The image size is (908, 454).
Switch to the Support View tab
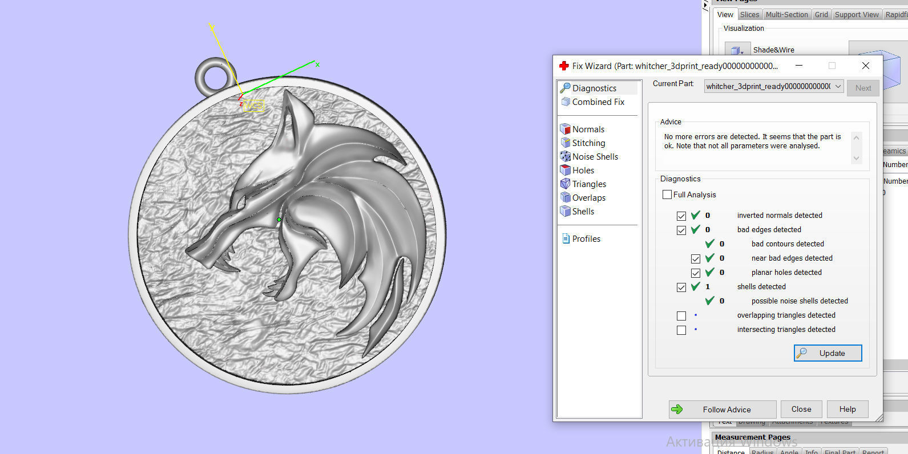point(857,15)
